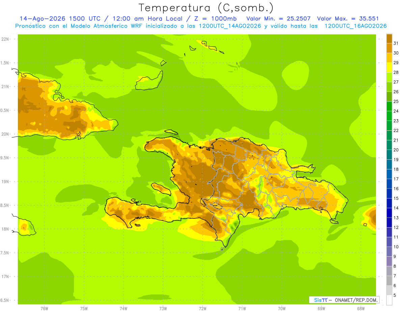Click the '1200UTC_14AGO2026' initialization timestamp
Viewport: 405px width, 313px height.
230,26
